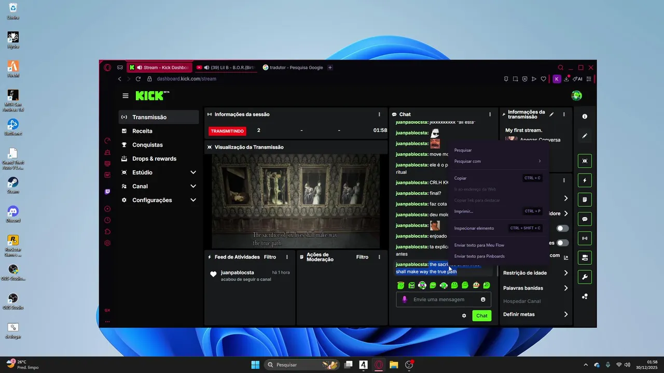Image resolution: width=664 pixels, height=373 pixels.
Task: Expand the Configurações menu
Action: tap(159, 200)
